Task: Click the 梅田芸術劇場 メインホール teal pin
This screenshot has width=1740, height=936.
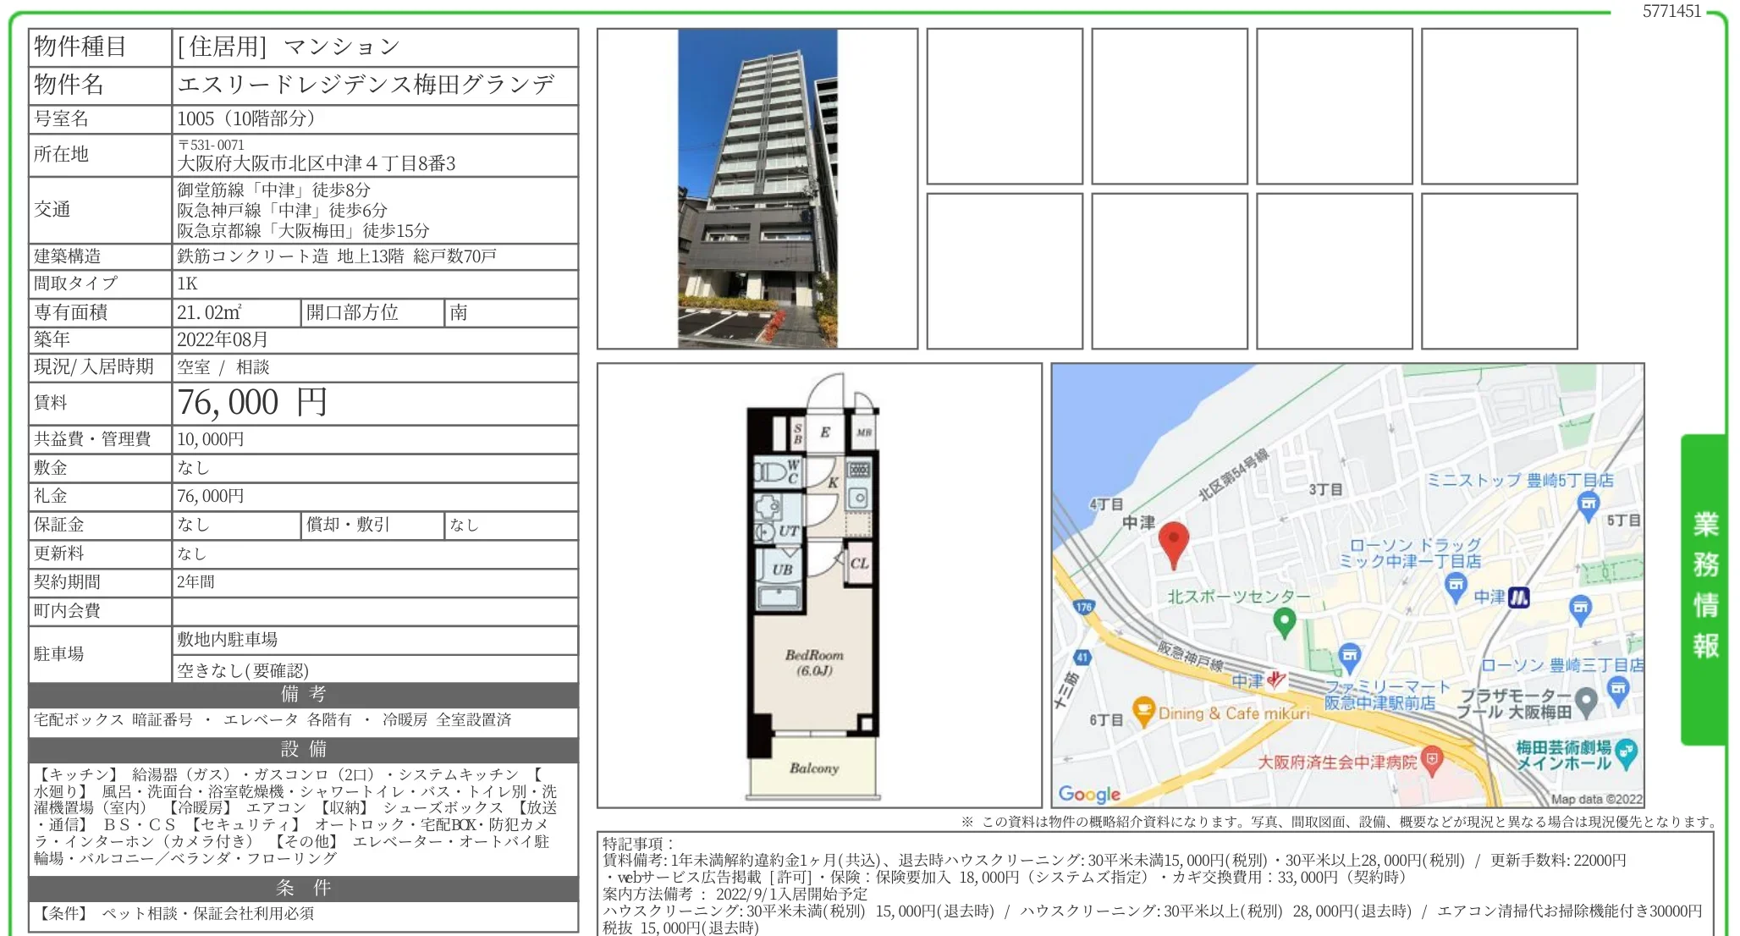Action: [1626, 752]
